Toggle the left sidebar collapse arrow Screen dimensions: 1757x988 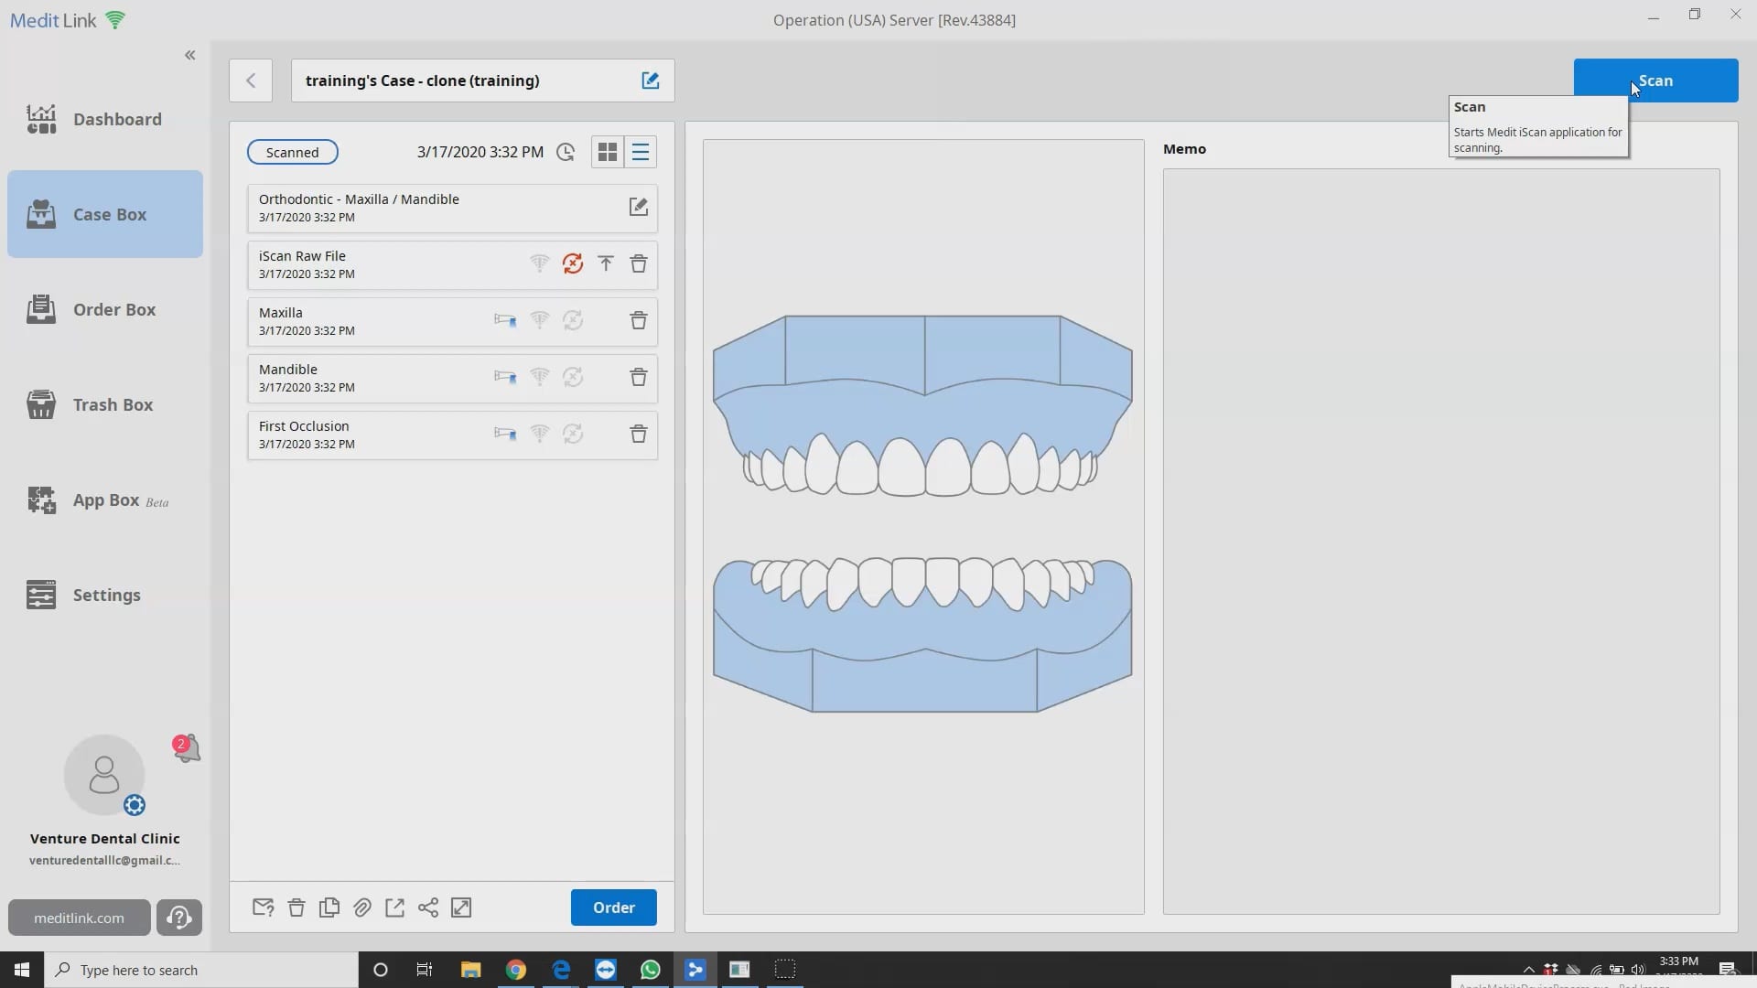coord(189,54)
